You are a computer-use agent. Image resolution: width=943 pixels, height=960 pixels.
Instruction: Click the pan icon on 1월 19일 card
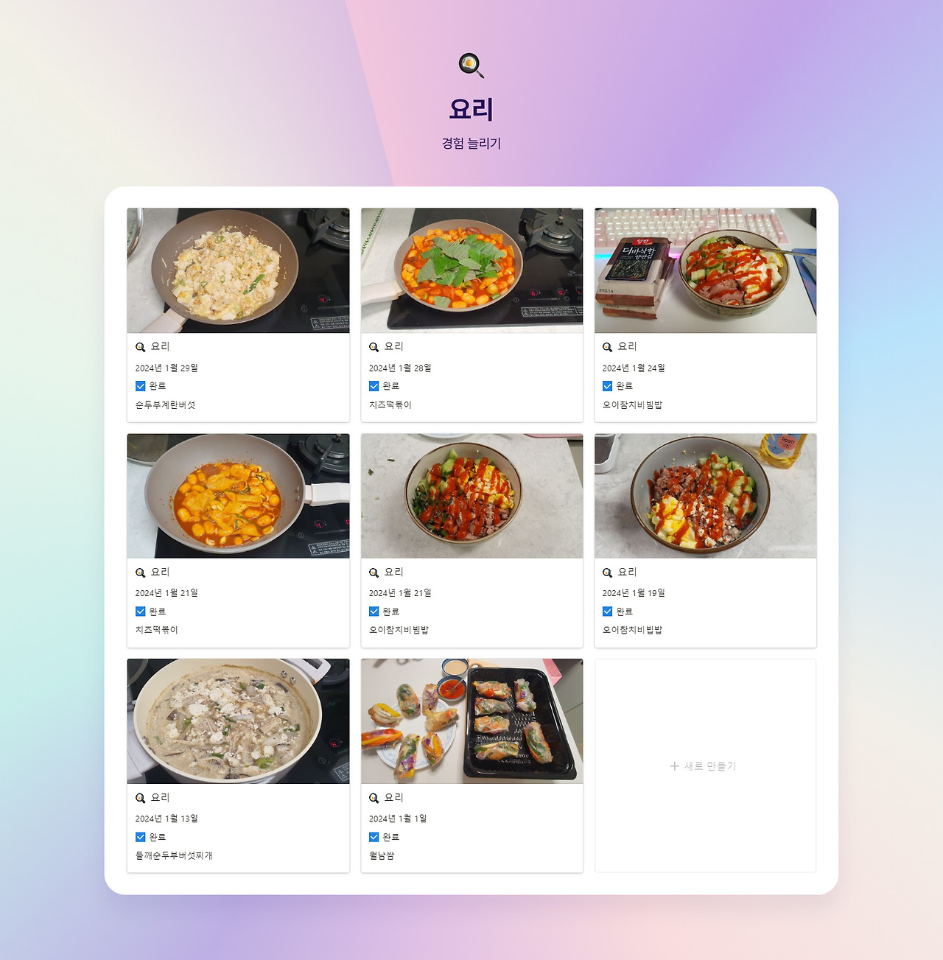[608, 572]
